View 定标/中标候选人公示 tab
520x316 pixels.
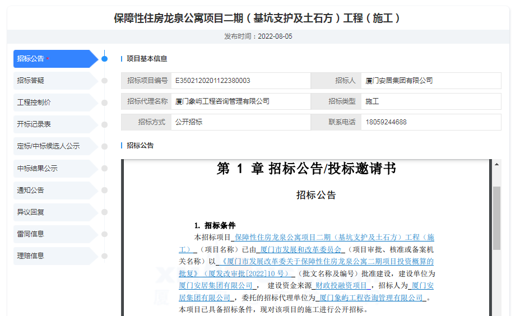coord(53,146)
